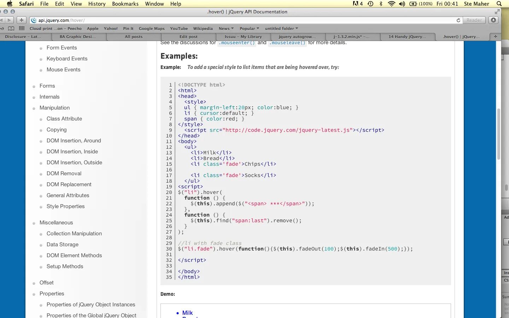
Task: Open the Yahoo! bookmark
Action: 111,29
